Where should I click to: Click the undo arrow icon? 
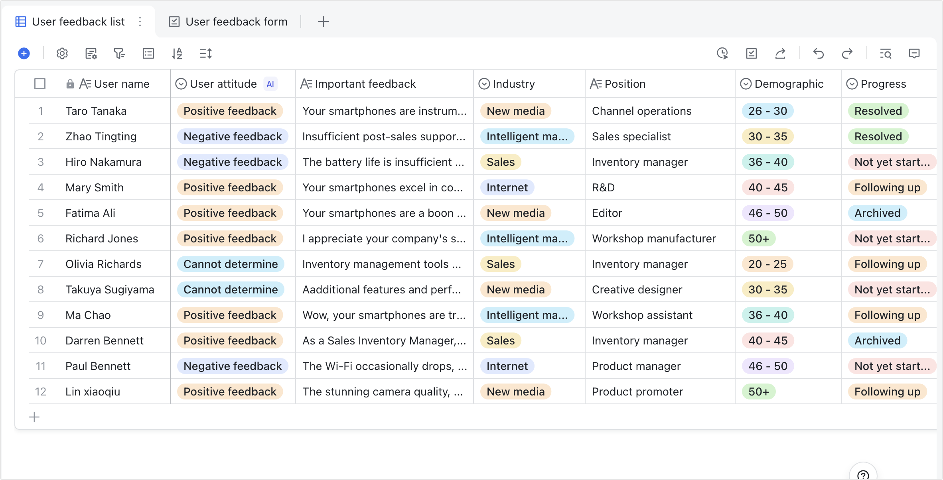[819, 53]
